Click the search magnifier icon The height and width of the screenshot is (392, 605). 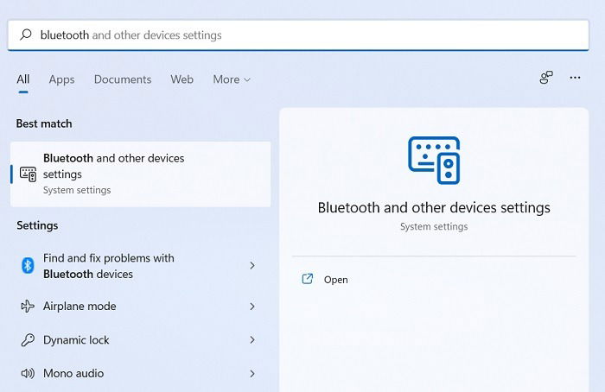click(x=26, y=35)
